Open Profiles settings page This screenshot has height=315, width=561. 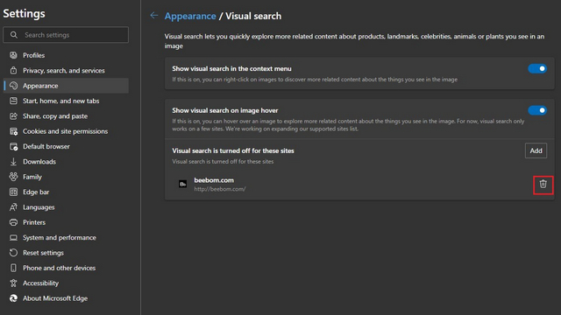point(66,55)
